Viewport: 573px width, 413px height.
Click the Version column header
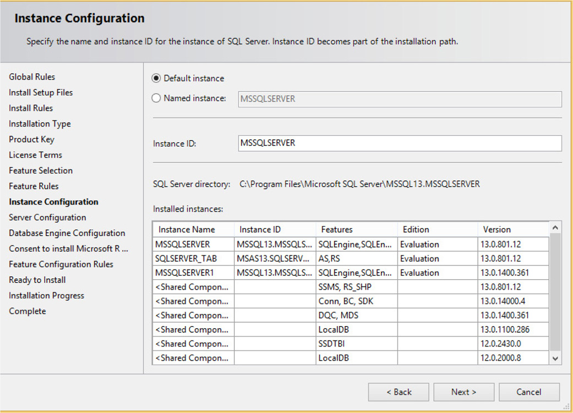[x=513, y=229]
